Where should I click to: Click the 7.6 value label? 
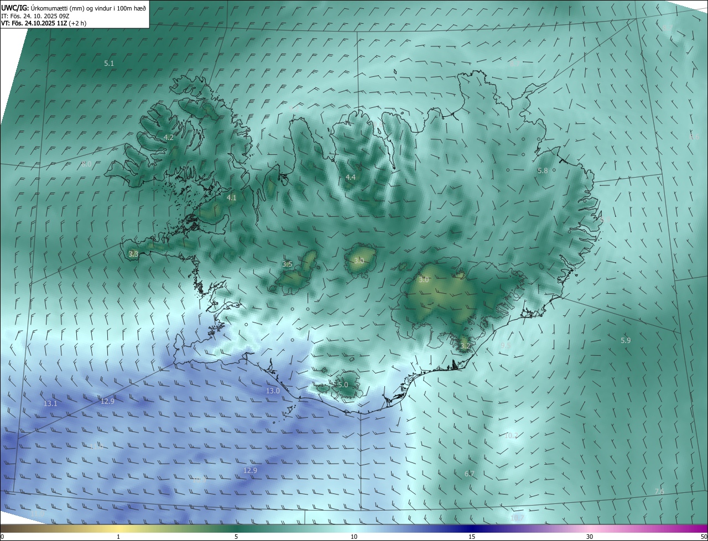point(659,492)
